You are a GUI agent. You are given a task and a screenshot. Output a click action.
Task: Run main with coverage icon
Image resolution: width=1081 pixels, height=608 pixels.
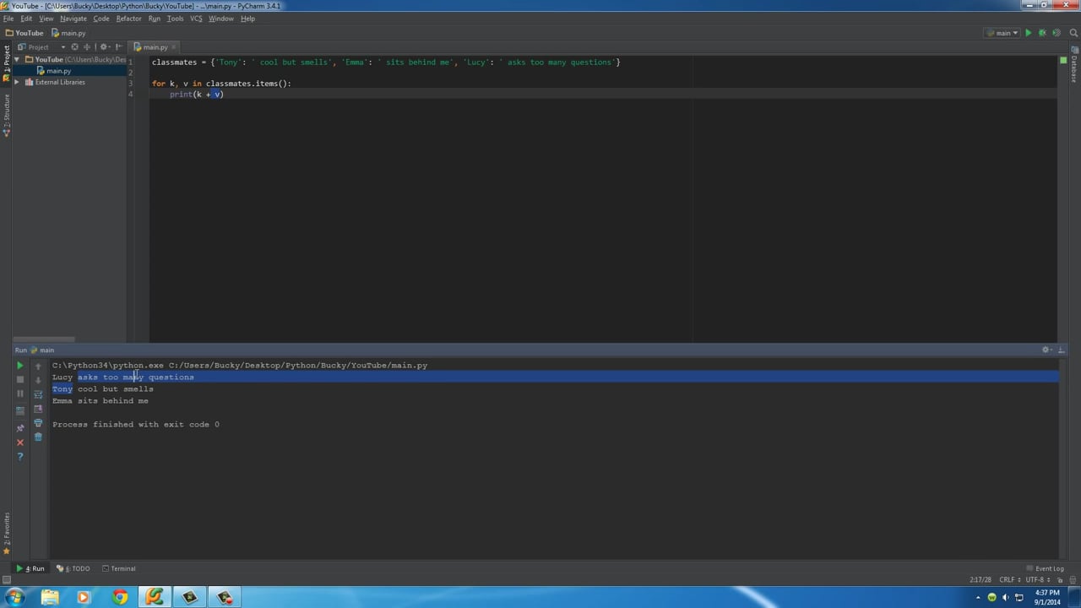coord(1057,33)
